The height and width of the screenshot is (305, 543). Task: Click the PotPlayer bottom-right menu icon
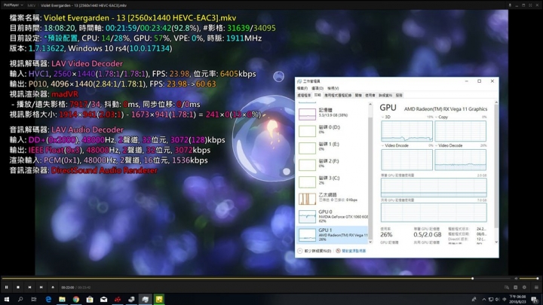click(536, 288)
